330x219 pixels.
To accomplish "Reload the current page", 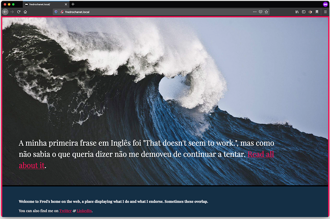I will point(19,12).
